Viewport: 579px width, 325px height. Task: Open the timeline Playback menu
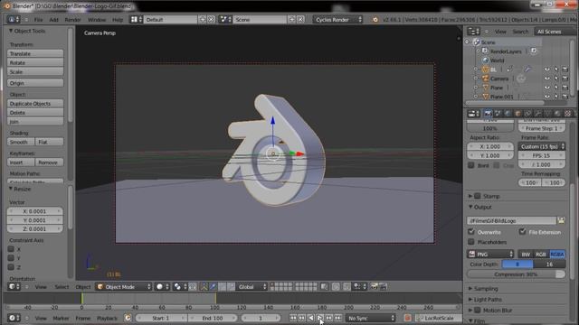(x=107, y=318)
